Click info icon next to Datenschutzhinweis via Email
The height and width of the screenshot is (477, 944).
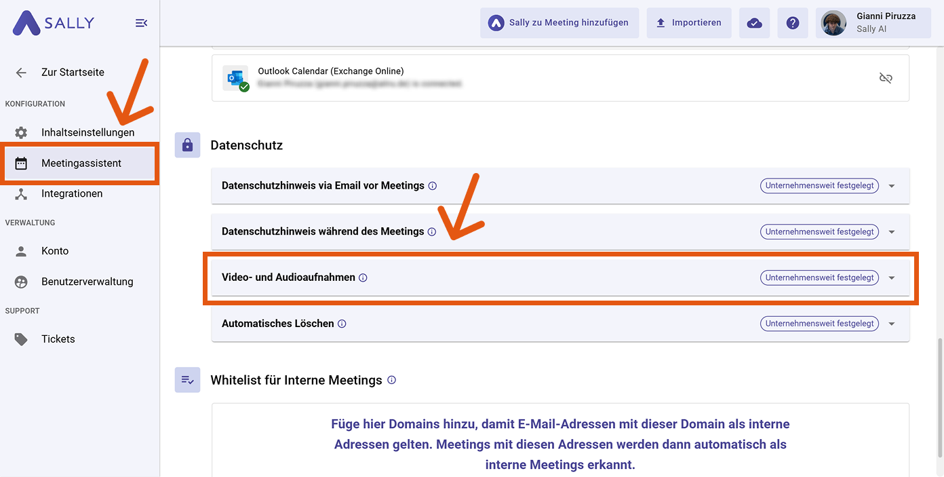pyautogui.click(x=432, y=185)
